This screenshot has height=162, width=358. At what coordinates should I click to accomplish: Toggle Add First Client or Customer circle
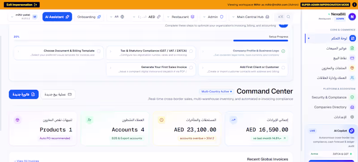(283, 68)
